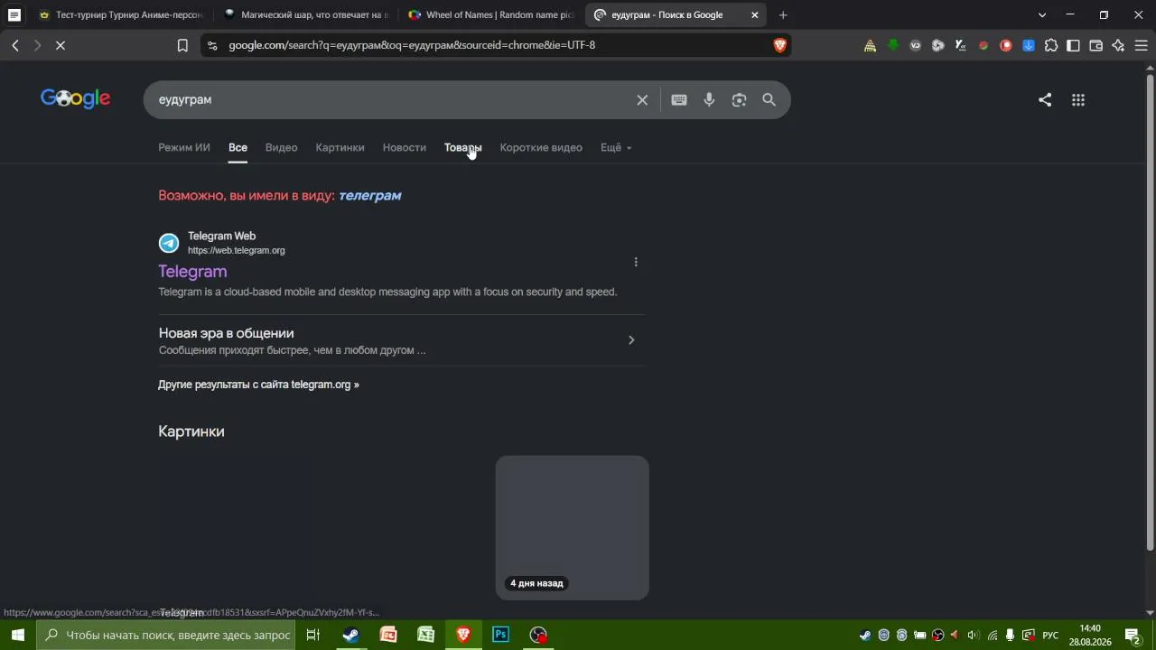The image size is (1156, 650).
Task: Open Photoshop from the taskbar
Action: (x=500, y=635)
